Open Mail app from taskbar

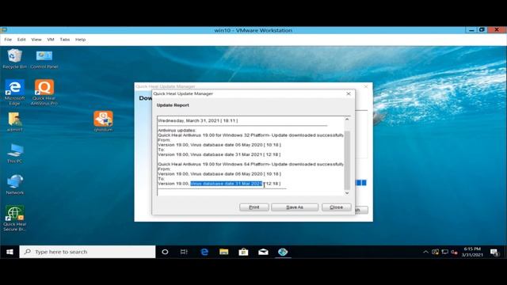point(263,252)
